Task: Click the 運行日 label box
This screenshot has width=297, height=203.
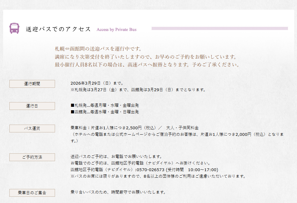Action: point(32,106)
